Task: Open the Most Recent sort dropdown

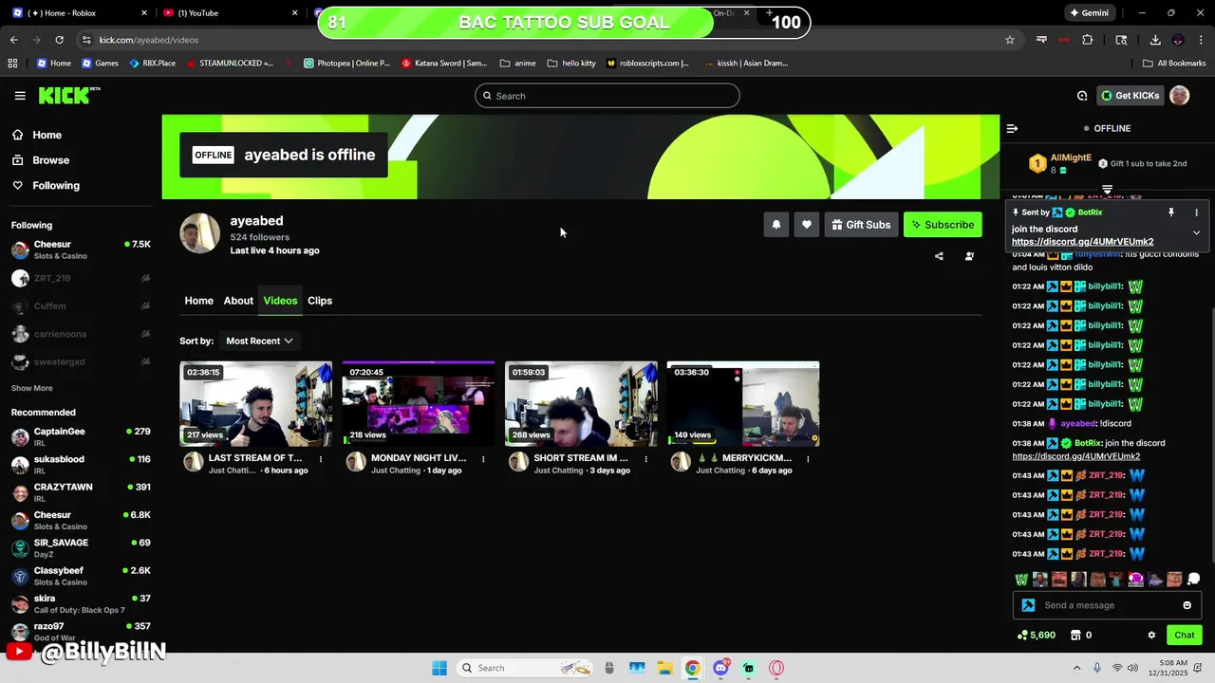Action: pos(259,341)
